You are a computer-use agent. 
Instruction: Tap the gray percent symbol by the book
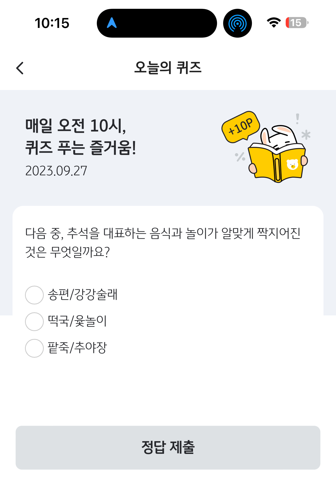pos(240,157)
